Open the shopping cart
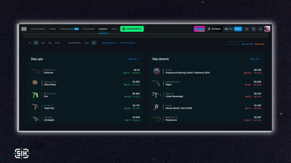Viewport: 291px width, 163px height. 246,29
